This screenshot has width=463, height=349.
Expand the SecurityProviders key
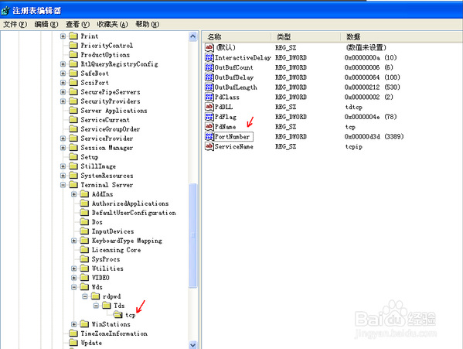[63, 101]
